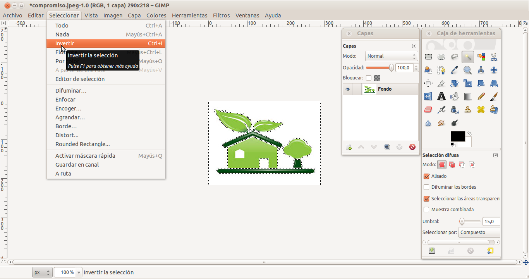Select the Pencil tool
Viewport: 529px width, 279px height.
pos(481,96)
